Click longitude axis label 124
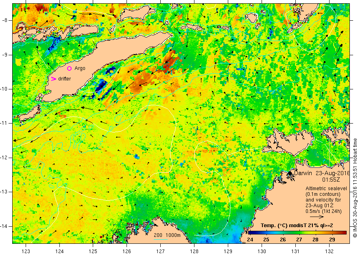The width and height of the screenshot is (358, 256). pos(59,252)
